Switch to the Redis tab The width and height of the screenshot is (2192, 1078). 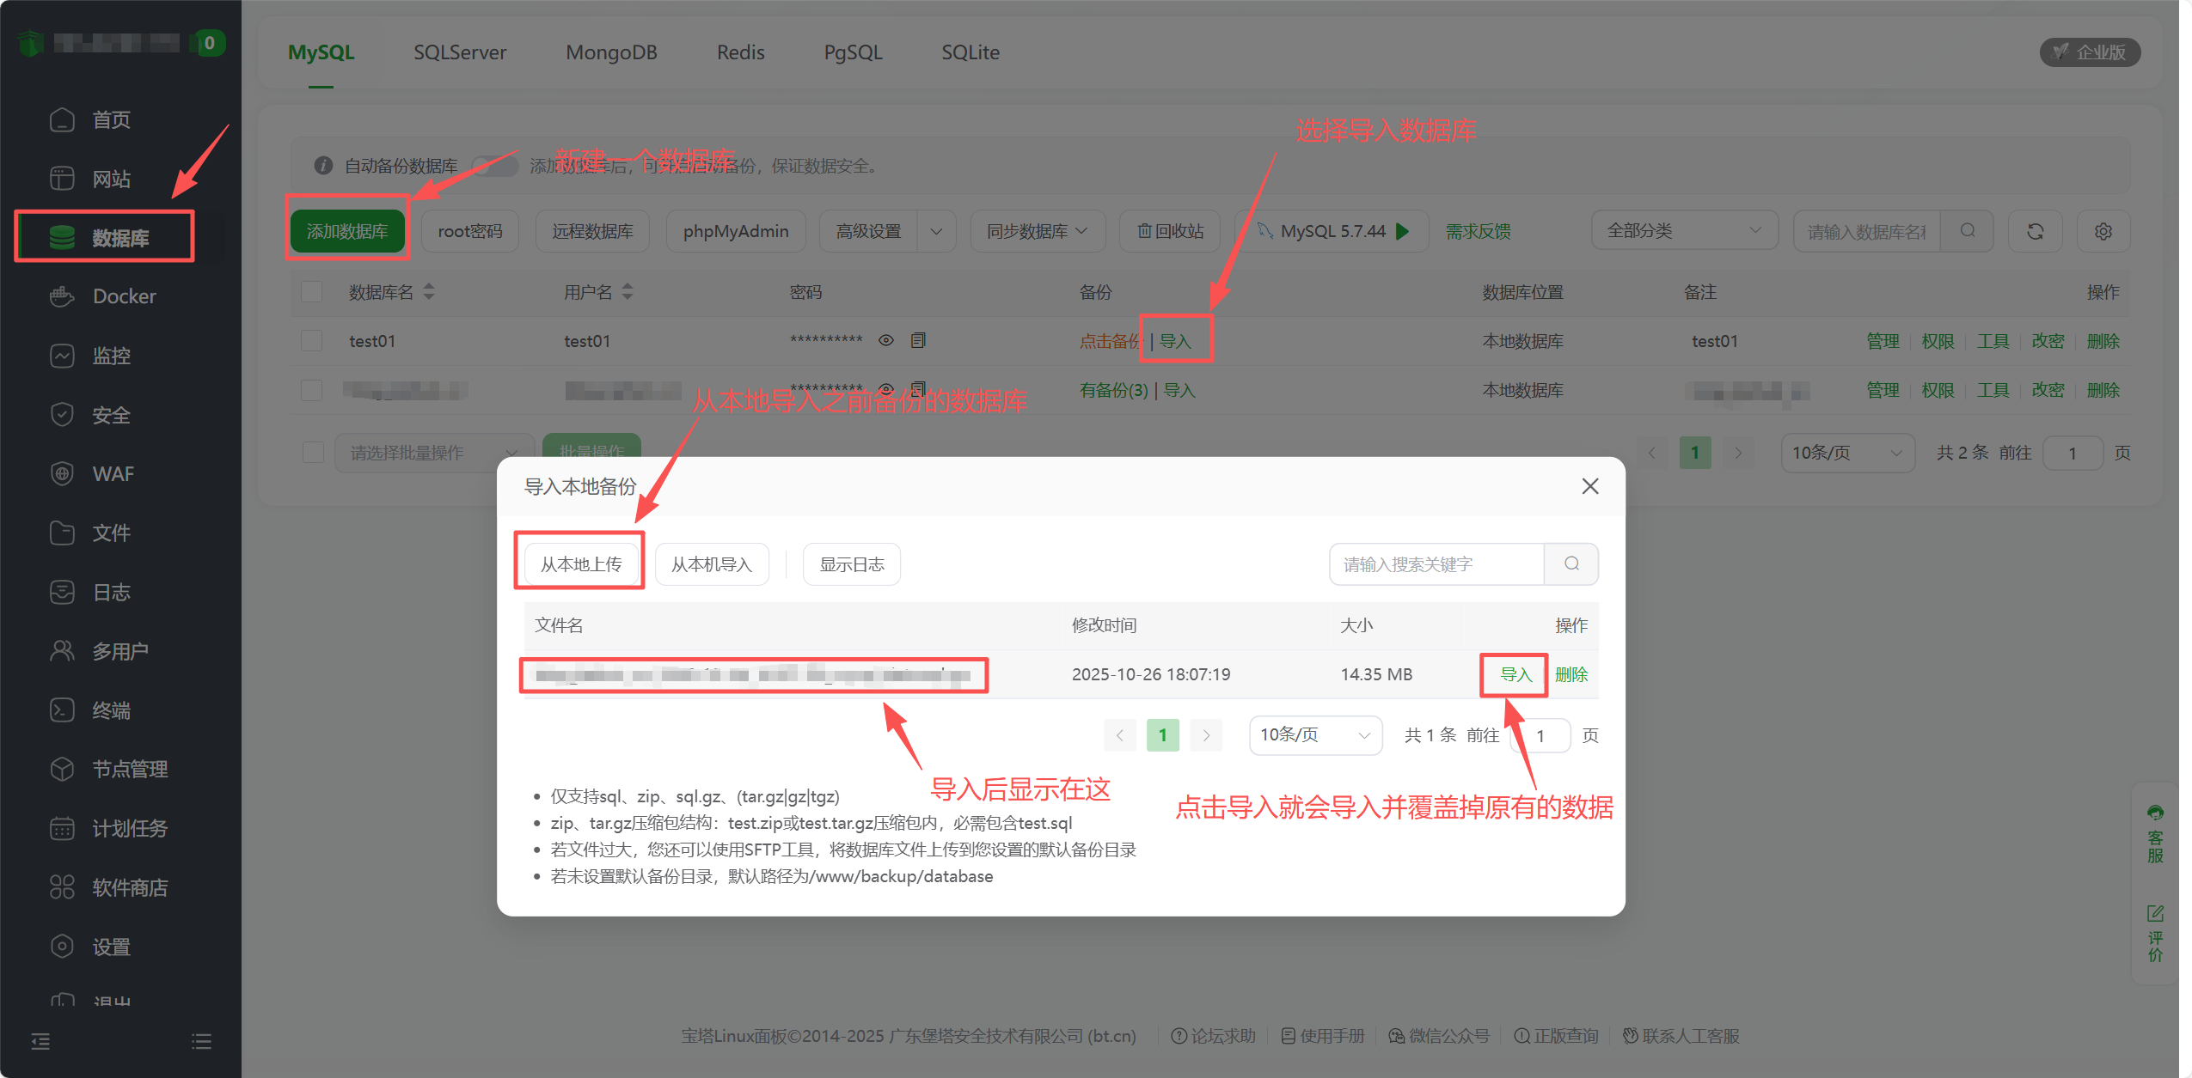[x=740, y=52]
